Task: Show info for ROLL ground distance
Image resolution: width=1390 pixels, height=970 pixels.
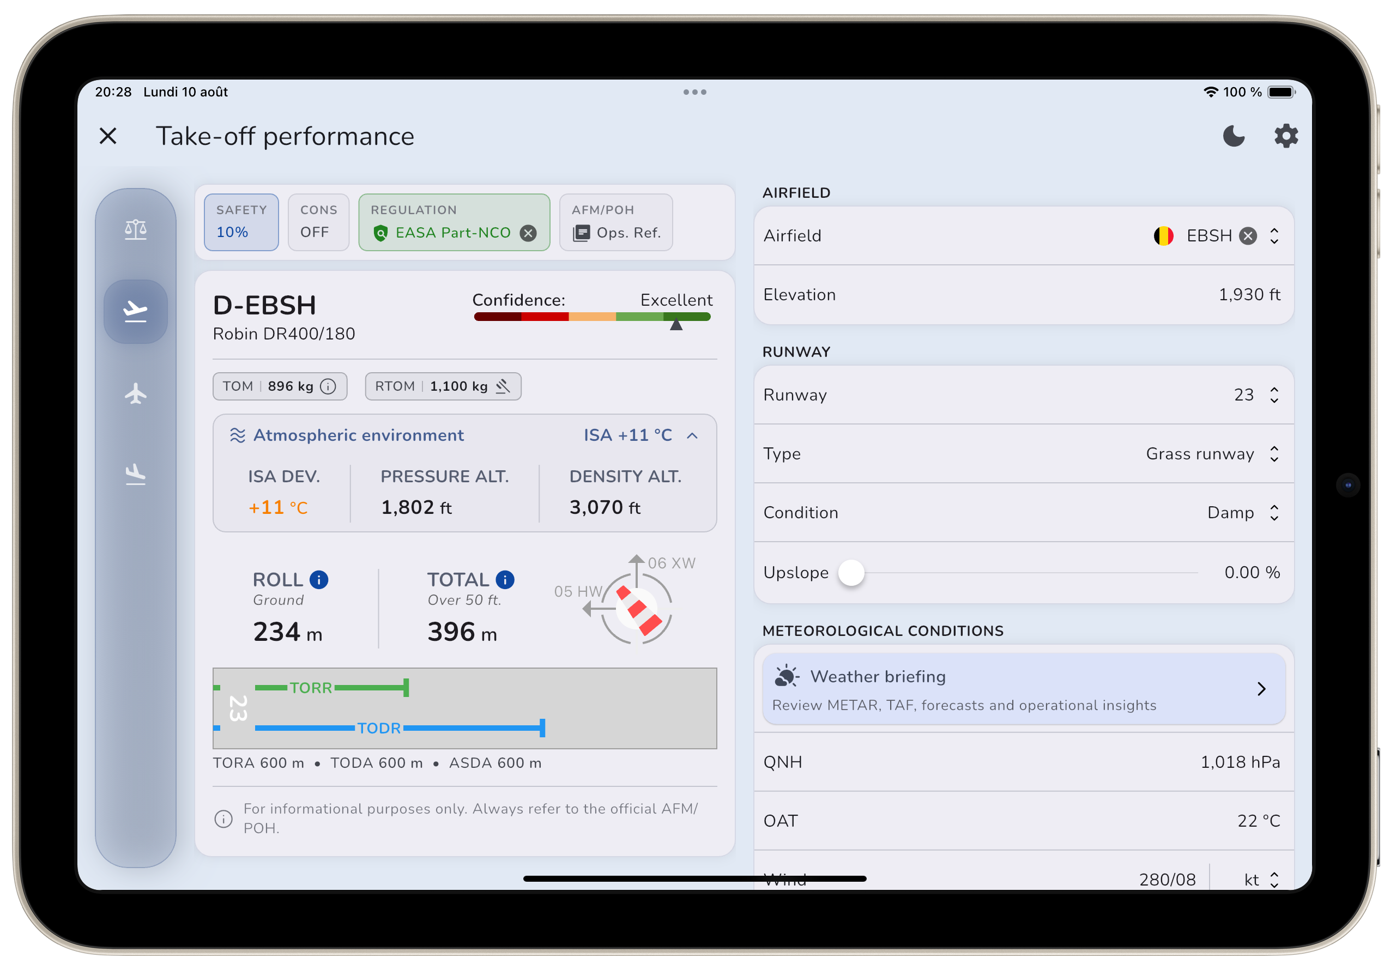Action: (319, 580)
